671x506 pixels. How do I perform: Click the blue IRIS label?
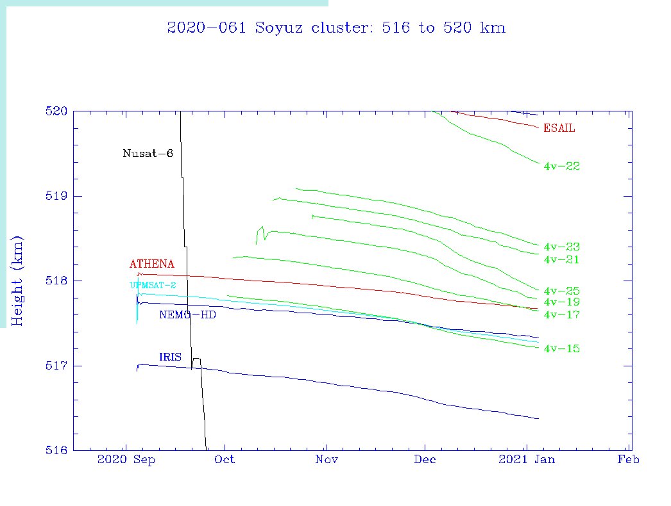[170, 357]
